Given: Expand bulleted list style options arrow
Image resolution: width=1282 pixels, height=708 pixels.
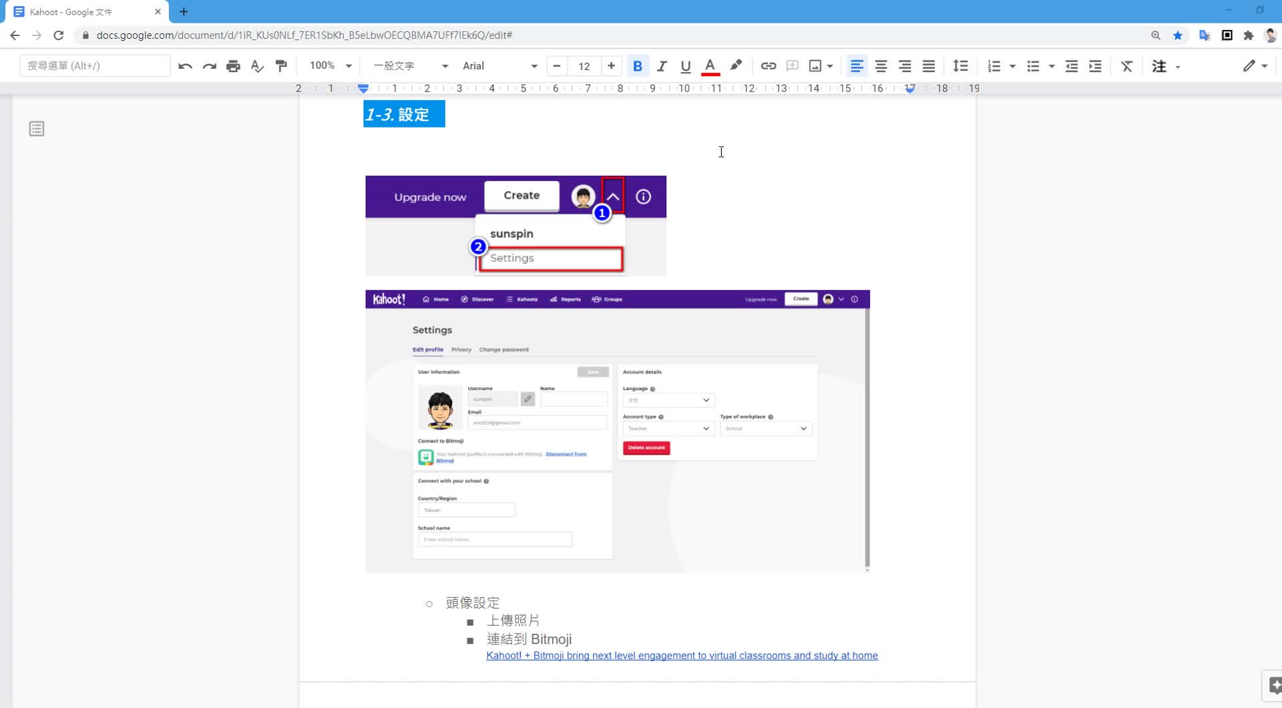Looking at the screenshot, I should tap(1052, 66).
